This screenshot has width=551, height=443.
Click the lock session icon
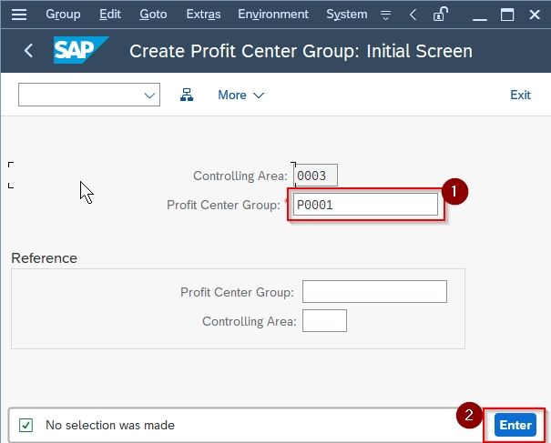click(440, 14)
